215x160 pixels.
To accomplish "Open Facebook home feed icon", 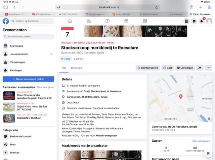I will [x=70, y=21].
